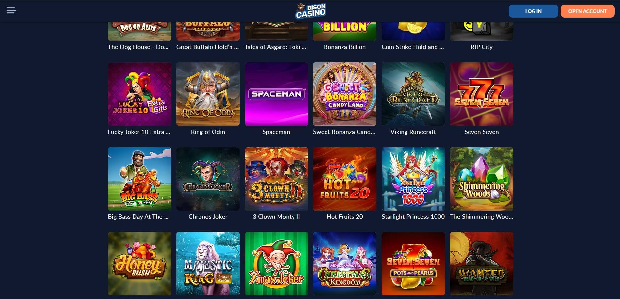The width and height of the screenshot is (620, 299).
Task: Click the OPEN ACCOUNT button
Action: [587, 11]
